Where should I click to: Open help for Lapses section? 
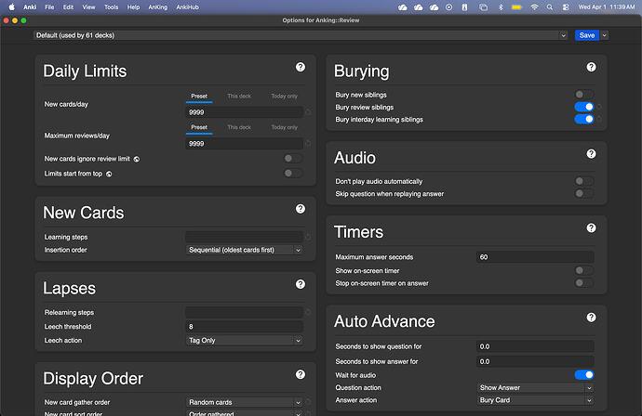click(301, 284)
